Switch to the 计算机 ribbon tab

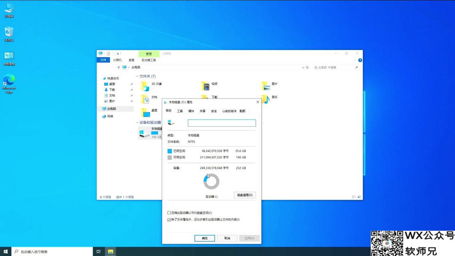point(118,60)
